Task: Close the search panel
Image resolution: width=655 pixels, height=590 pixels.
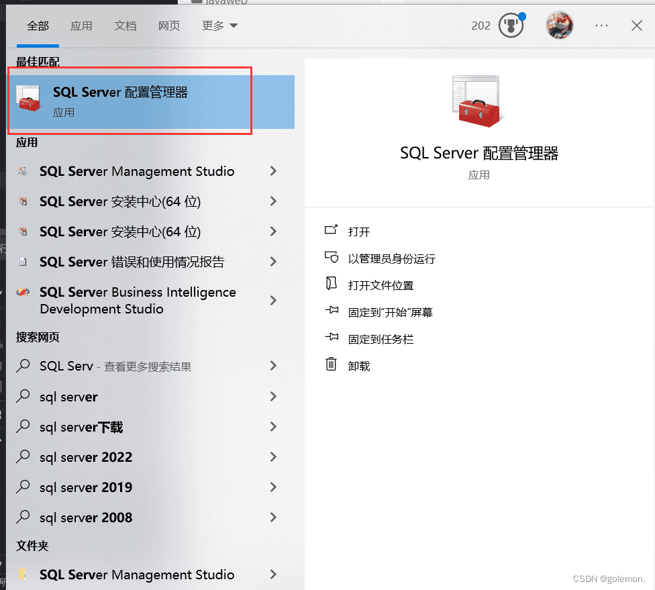Action: click(x=637, y=26)
